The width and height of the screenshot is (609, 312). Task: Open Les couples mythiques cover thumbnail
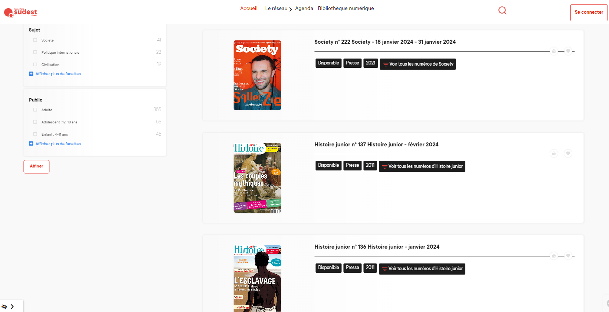point(257,178)
